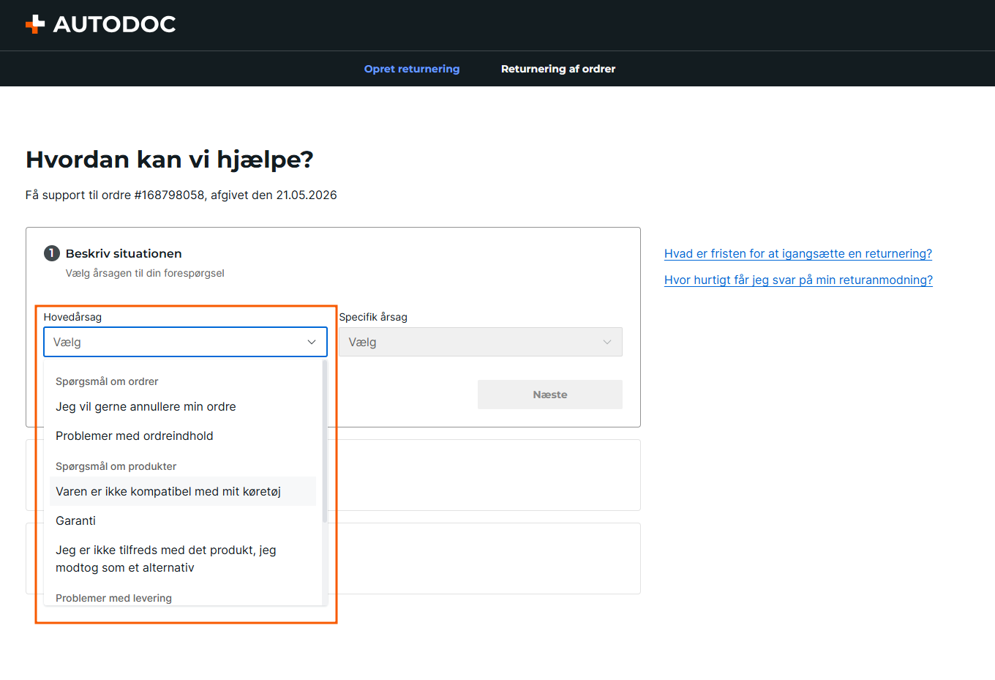The image size is (995, 680).
Task: Click the 'Spørgsmål om produkter' group header
Action: 116,466
